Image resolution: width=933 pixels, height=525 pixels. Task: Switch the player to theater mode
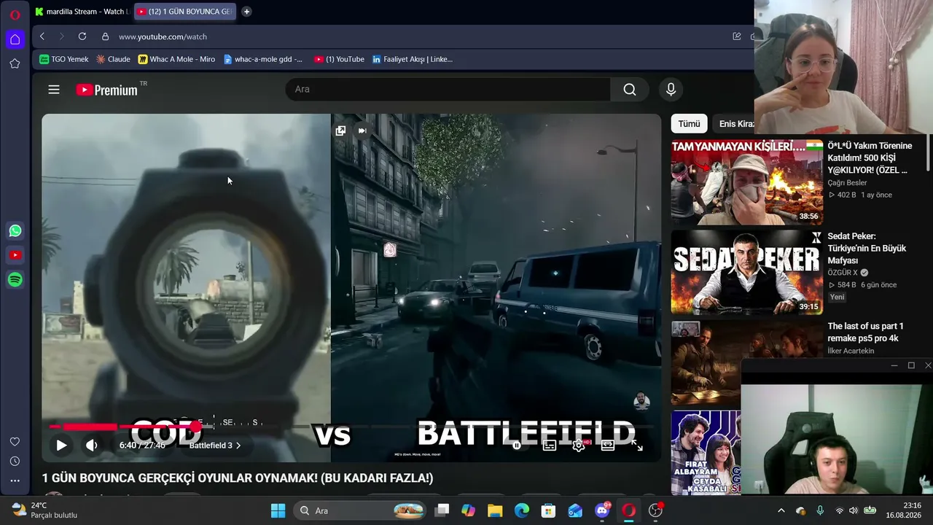point(608,445)
